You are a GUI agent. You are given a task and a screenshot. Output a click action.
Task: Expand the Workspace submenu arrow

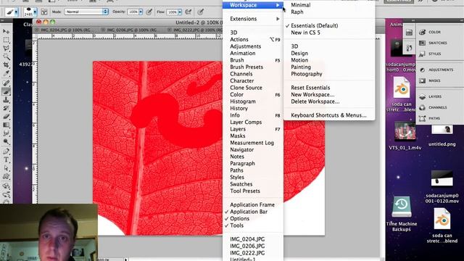pyautogui.click(x=278, y=5)
